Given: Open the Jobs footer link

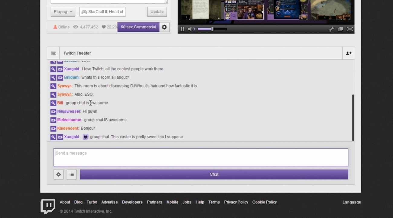Looking at the screenshot, I should (187, 202).
